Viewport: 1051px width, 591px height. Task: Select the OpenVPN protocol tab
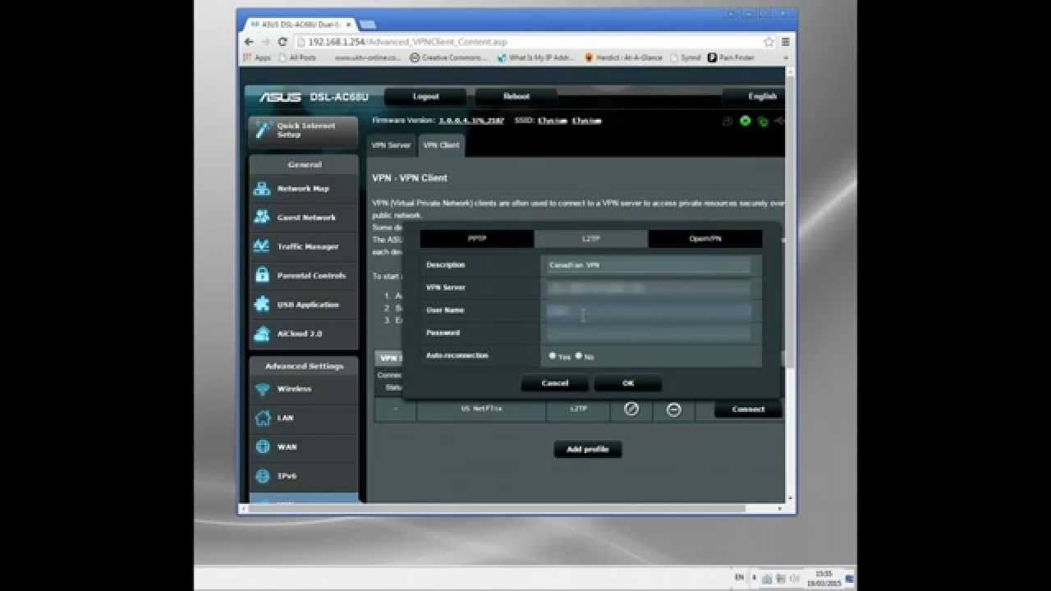click(705, 239)
